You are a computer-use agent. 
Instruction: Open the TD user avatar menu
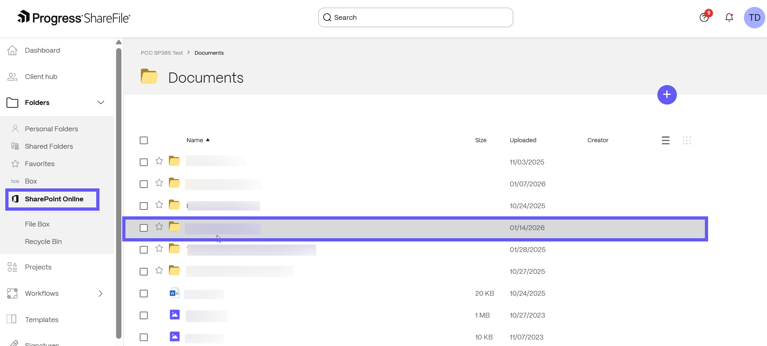(754, 18)
